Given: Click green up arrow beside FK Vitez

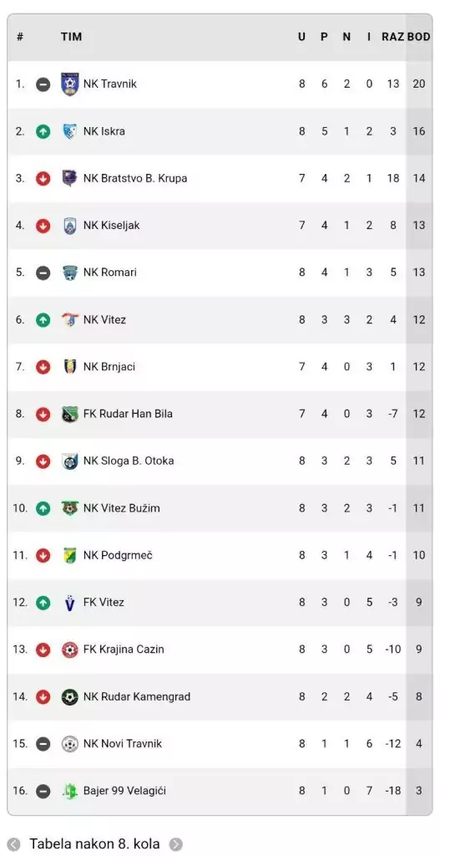Looking at the screenshot, I should point(43,603).
